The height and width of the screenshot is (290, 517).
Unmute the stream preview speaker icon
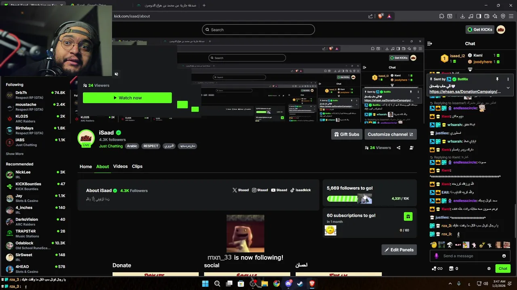tap(116, 74)
